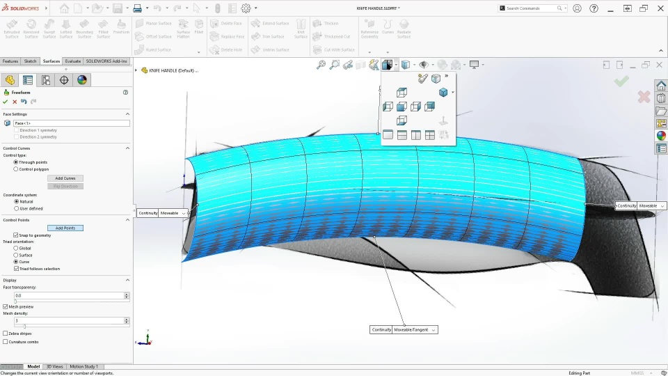The image size is (668, 376).
Task: Toggle Triad follows selection checkbox
Action: [x=16, y=269]
